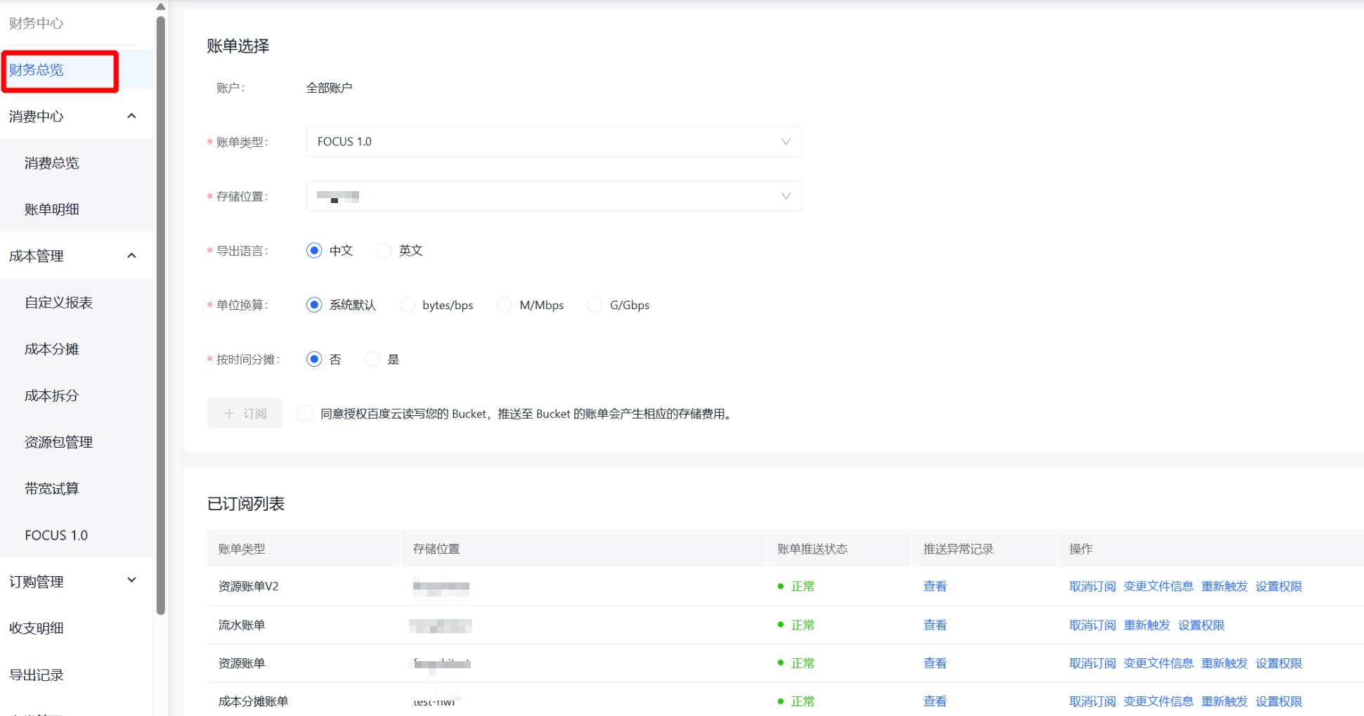Click 设置权限 for 资源账单 row
This screenshot has width=1364, height=716.
pyautogui.click(x=1279, y=663)
